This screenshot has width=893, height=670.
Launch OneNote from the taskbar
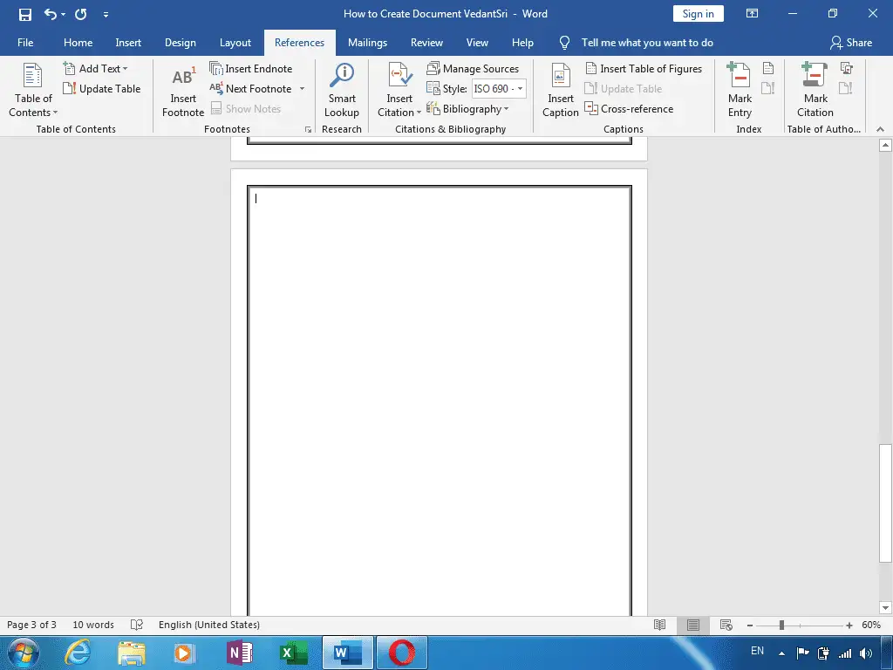[240, 653]
